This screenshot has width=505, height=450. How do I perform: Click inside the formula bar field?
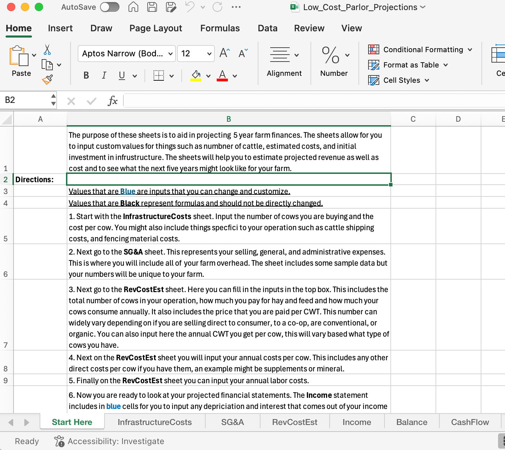pyautogui.click(x=313, y=101)
